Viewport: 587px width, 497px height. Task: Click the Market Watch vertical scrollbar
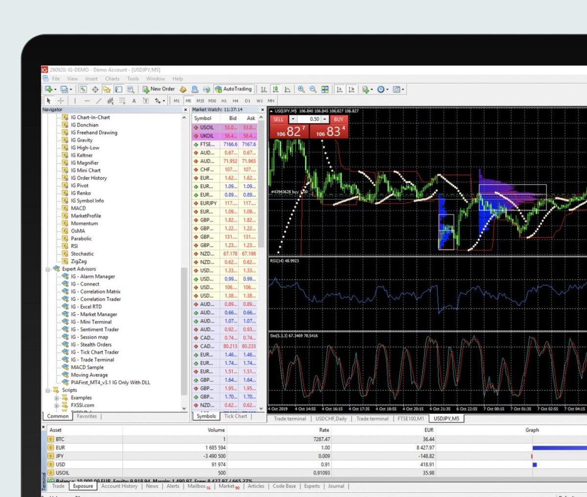[x=261, y=183]
